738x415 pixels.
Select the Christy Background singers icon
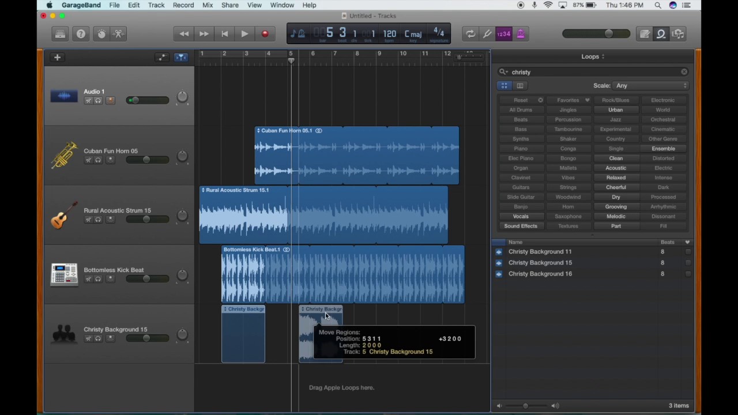64,334
